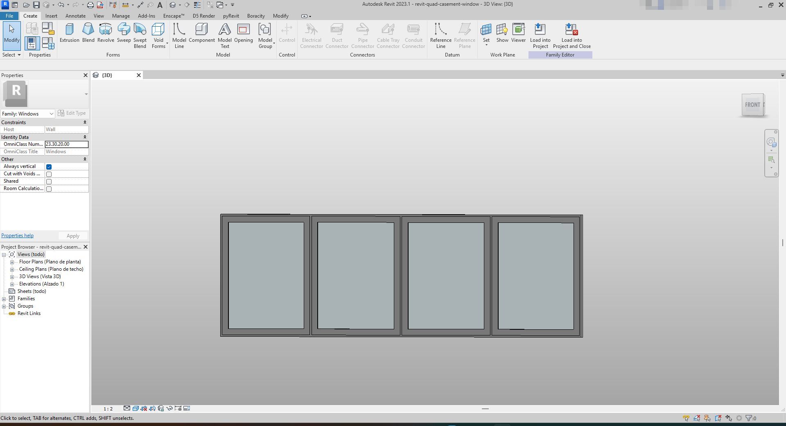The image size is (786, 426).
Task: Enable Room Calculation Point checkbox
Action: tap(49, 189)
